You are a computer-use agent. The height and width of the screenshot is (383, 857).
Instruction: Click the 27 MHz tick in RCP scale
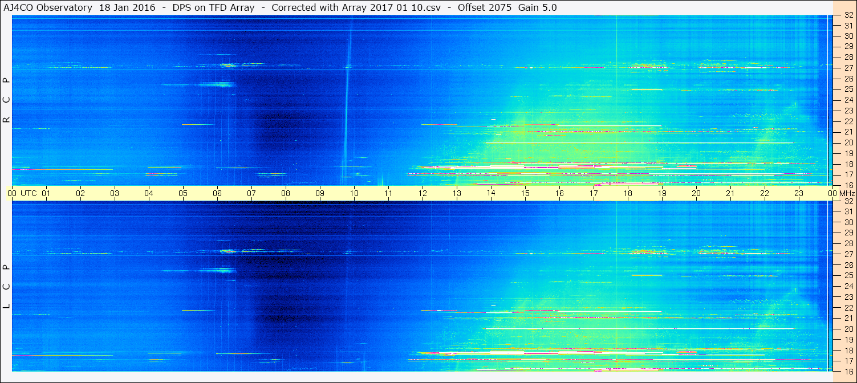(848, 68)
